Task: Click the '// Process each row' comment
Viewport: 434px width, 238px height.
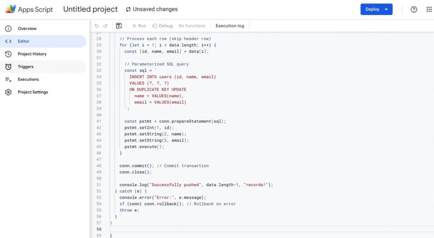Action: tap(165, 39)
